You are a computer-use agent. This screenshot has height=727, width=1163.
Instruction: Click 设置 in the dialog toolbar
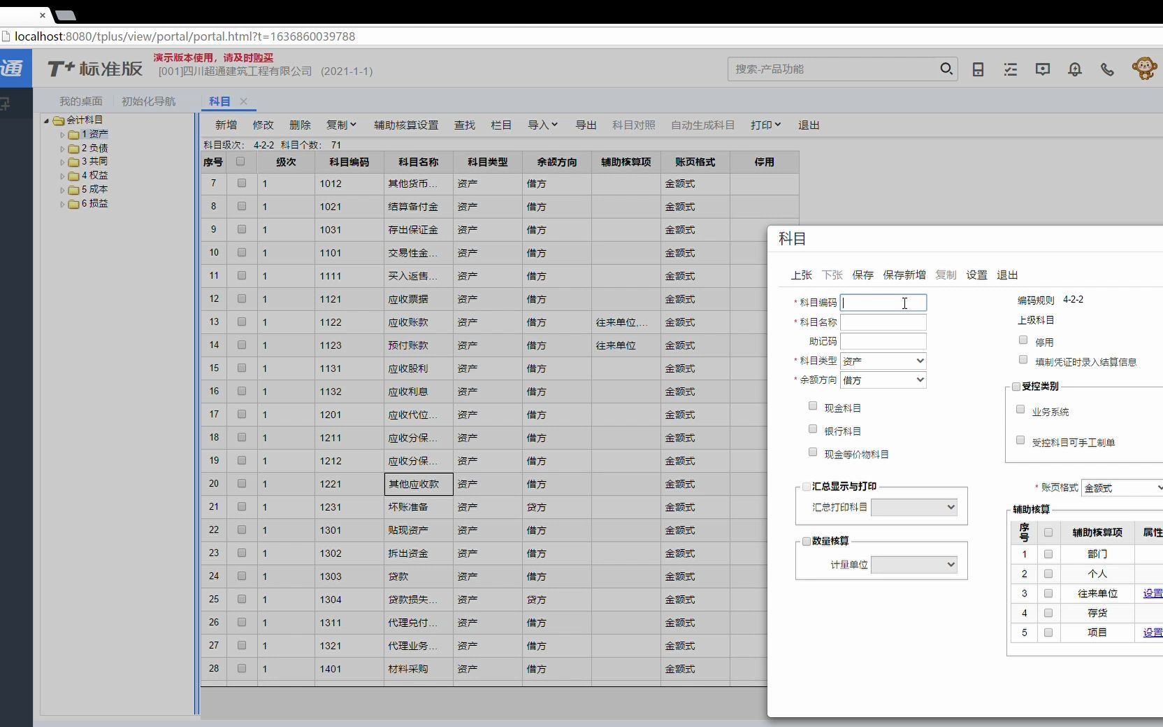pos(976,275)
